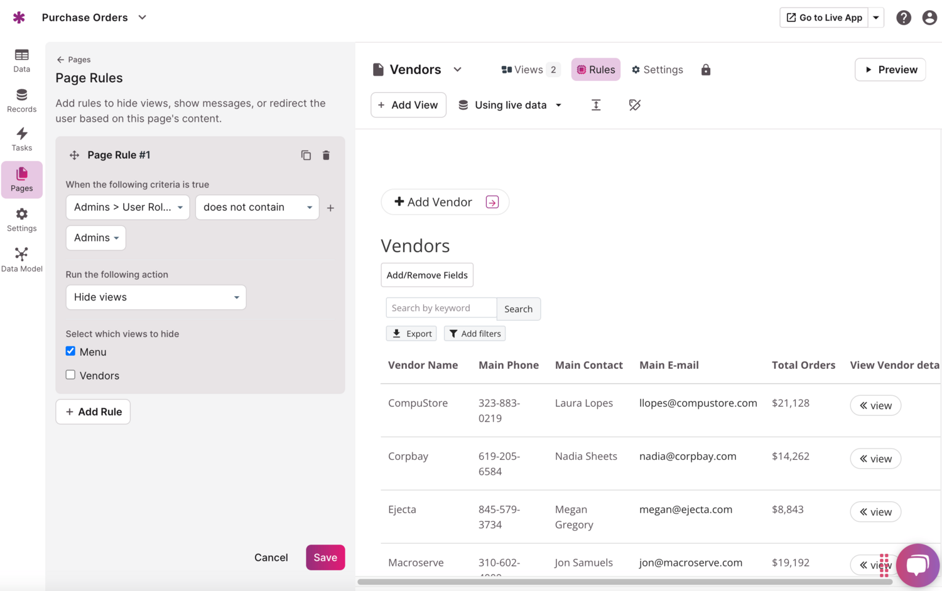Open the user account profile icon
942x591 pixels.
tap(929, 18)
